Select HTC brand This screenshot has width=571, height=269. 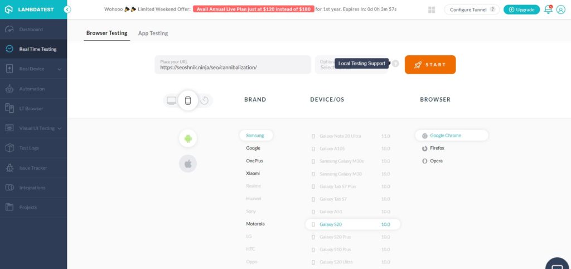click(250, 249)
